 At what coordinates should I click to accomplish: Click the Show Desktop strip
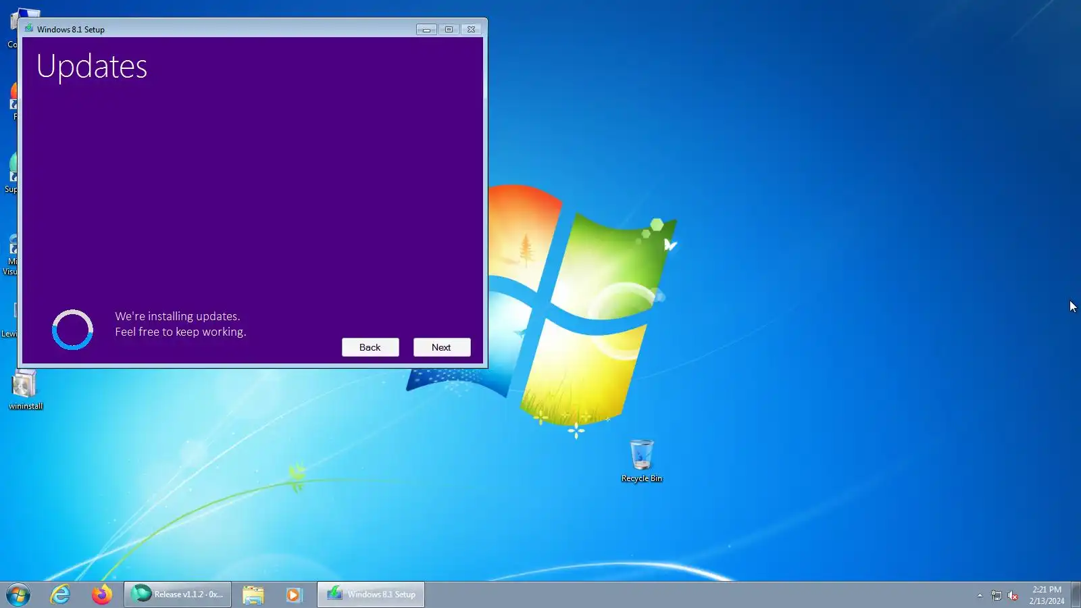[x=1076, y=594]
